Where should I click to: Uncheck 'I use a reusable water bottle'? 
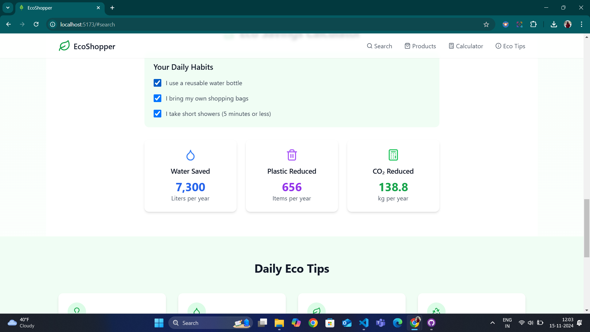click(157, 83)
